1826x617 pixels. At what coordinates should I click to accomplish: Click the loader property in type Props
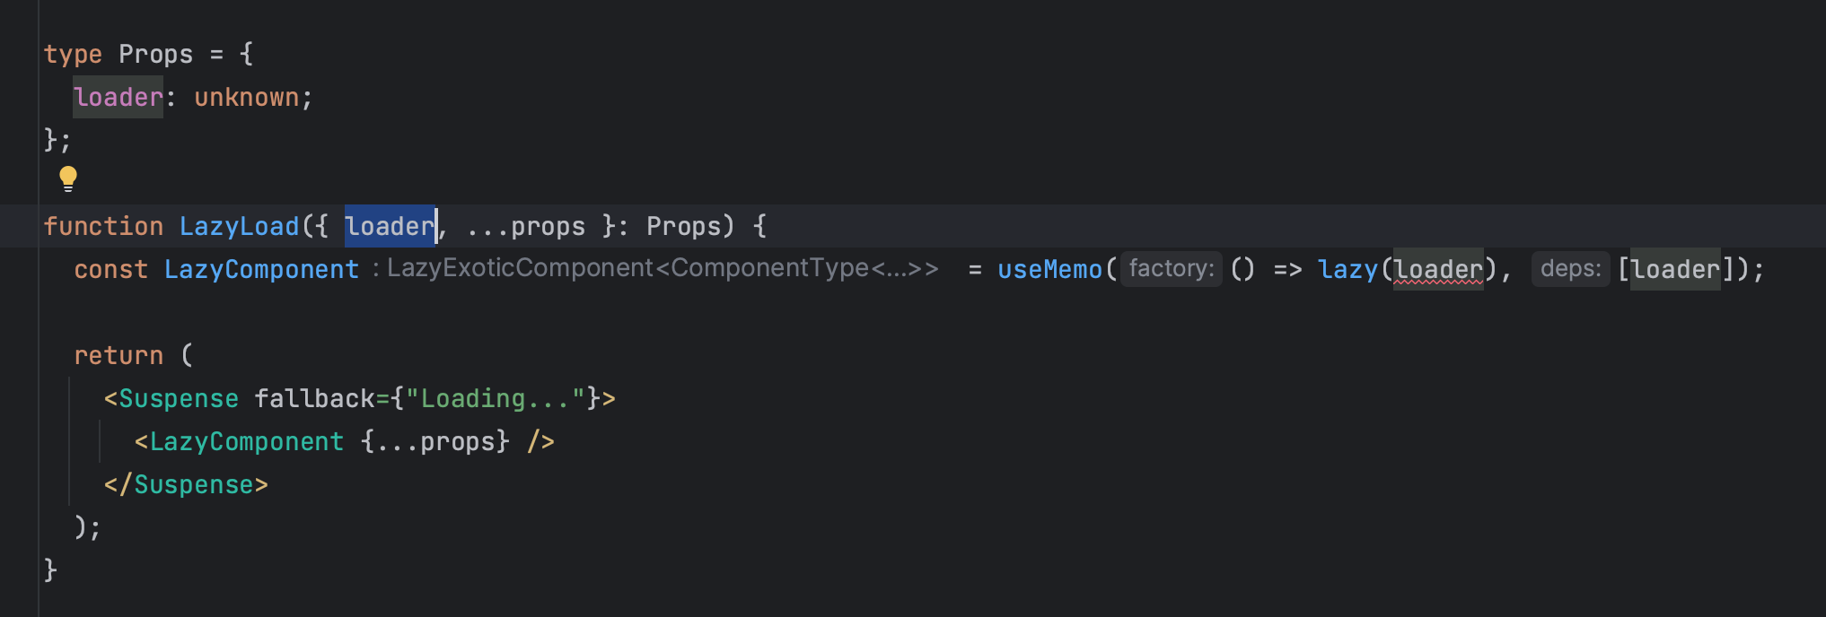[119, 97]
